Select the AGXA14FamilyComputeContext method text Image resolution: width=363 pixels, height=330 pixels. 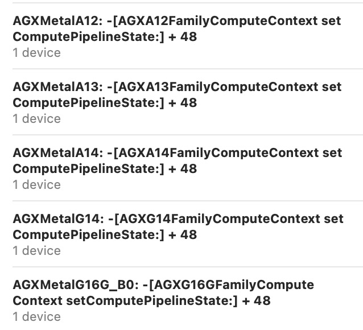(x=221, y=154)
